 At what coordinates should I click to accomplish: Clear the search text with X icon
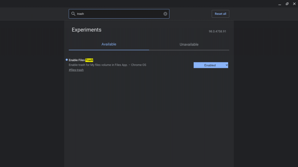pyautogui.click(x=165, y=14)
